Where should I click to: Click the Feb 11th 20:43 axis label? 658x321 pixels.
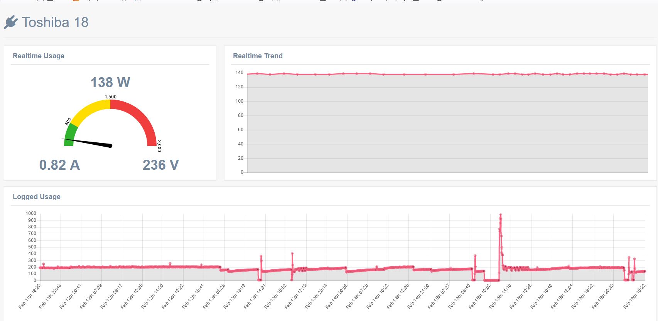point(50,296)
